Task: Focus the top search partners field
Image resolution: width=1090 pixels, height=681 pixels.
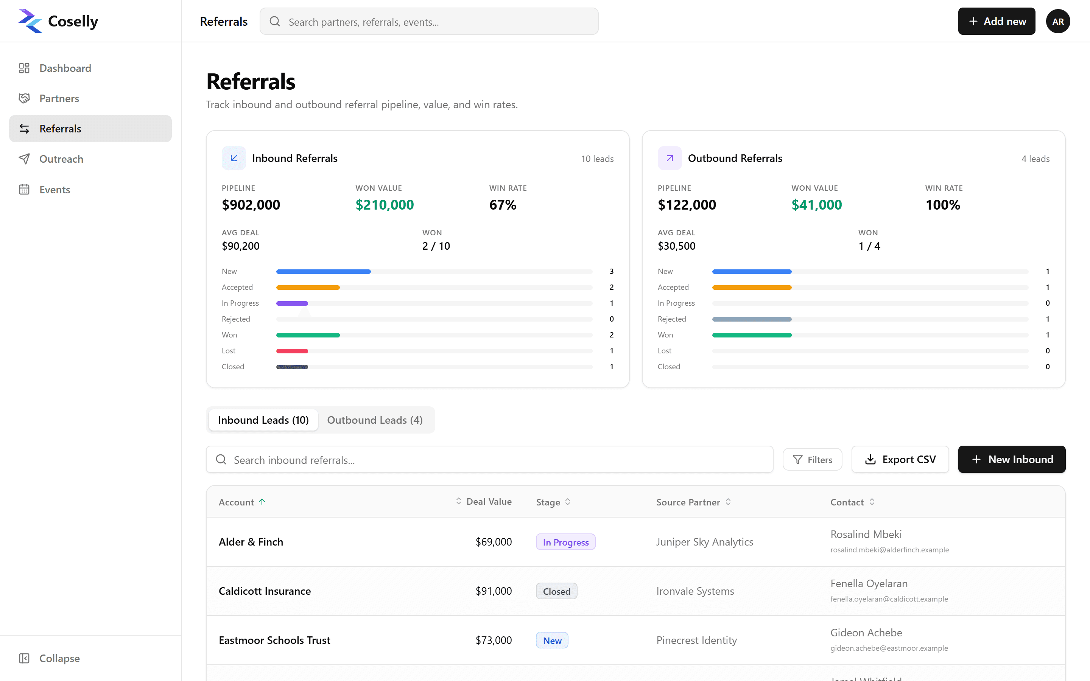Action: (429, 22)
